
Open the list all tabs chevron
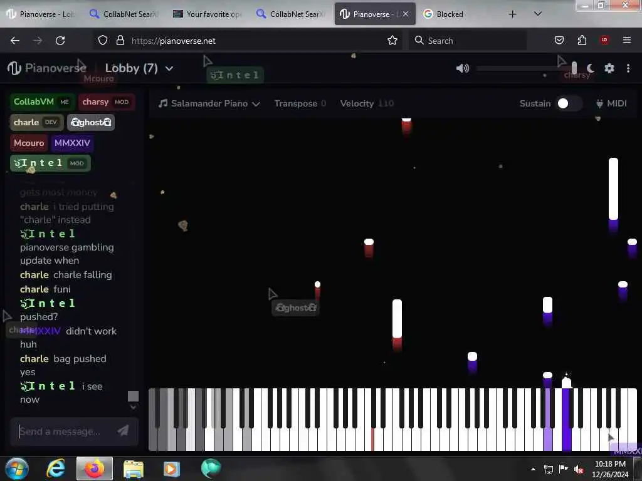coord(538,14)
